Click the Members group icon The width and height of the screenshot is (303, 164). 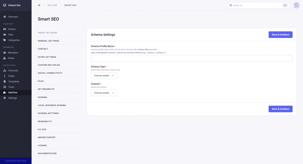click(x=5, y=53)
